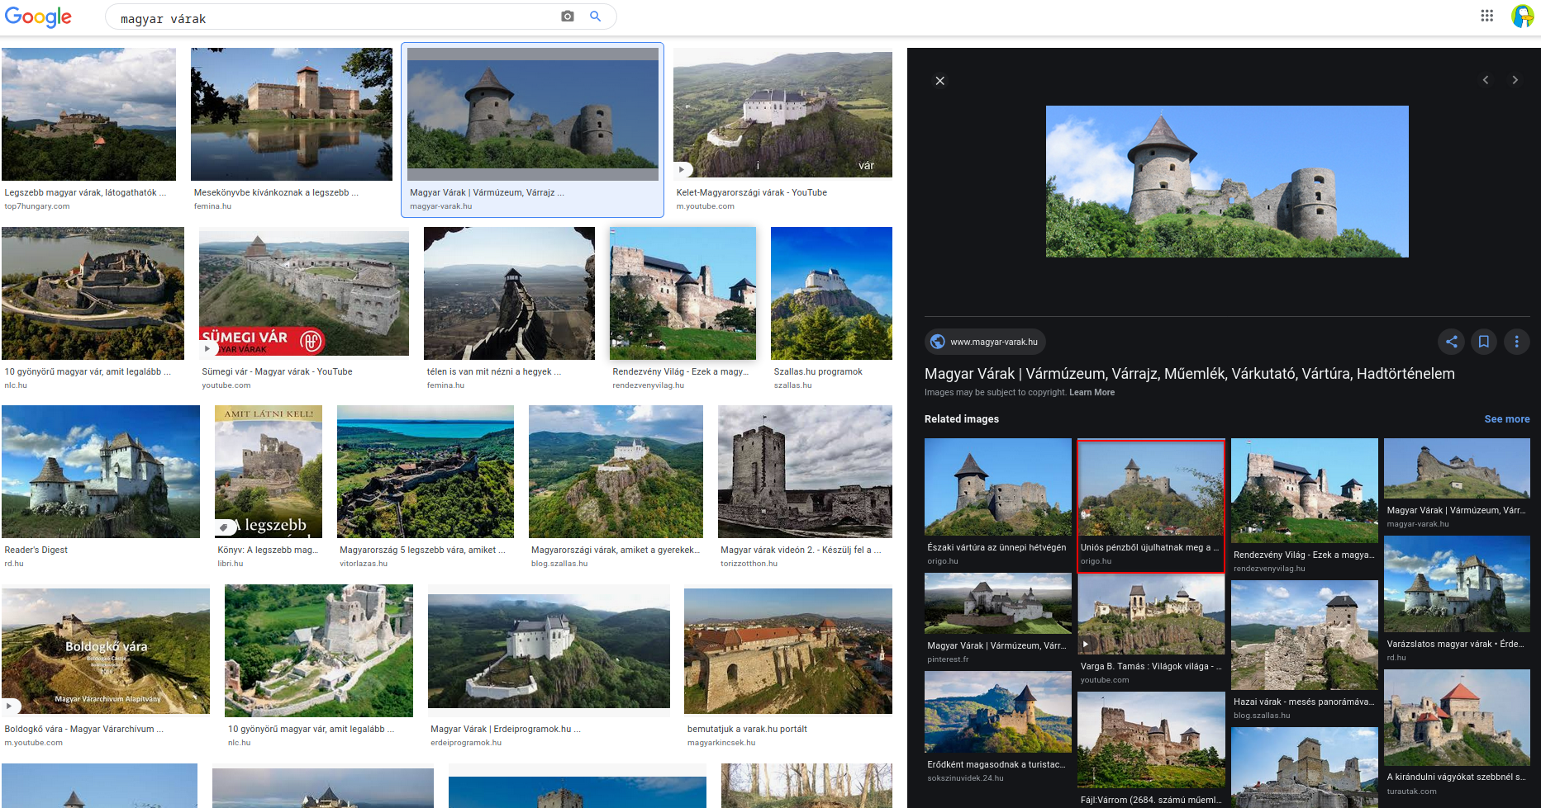Open related image Északi vártúra az ünnepi hétvégén

click(x=997, y=487)
